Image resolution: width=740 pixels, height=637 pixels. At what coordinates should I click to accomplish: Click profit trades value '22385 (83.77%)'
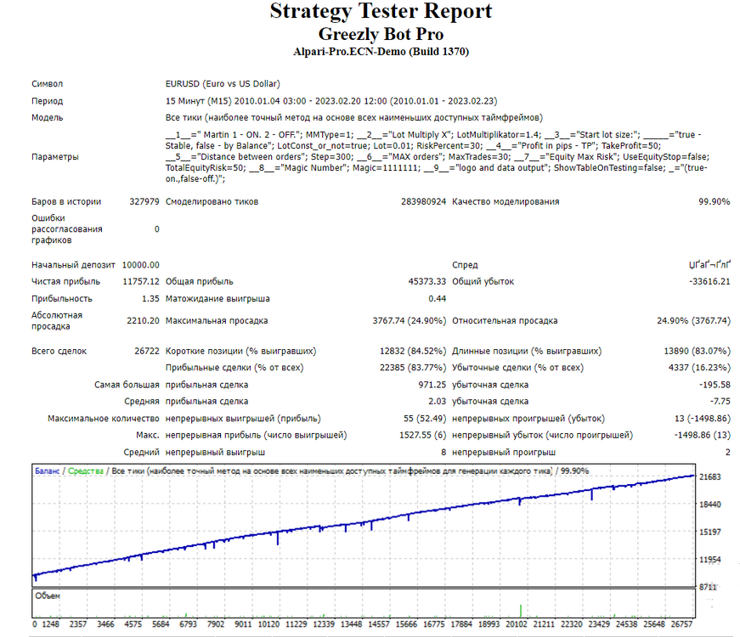click(x=413, y=368)
